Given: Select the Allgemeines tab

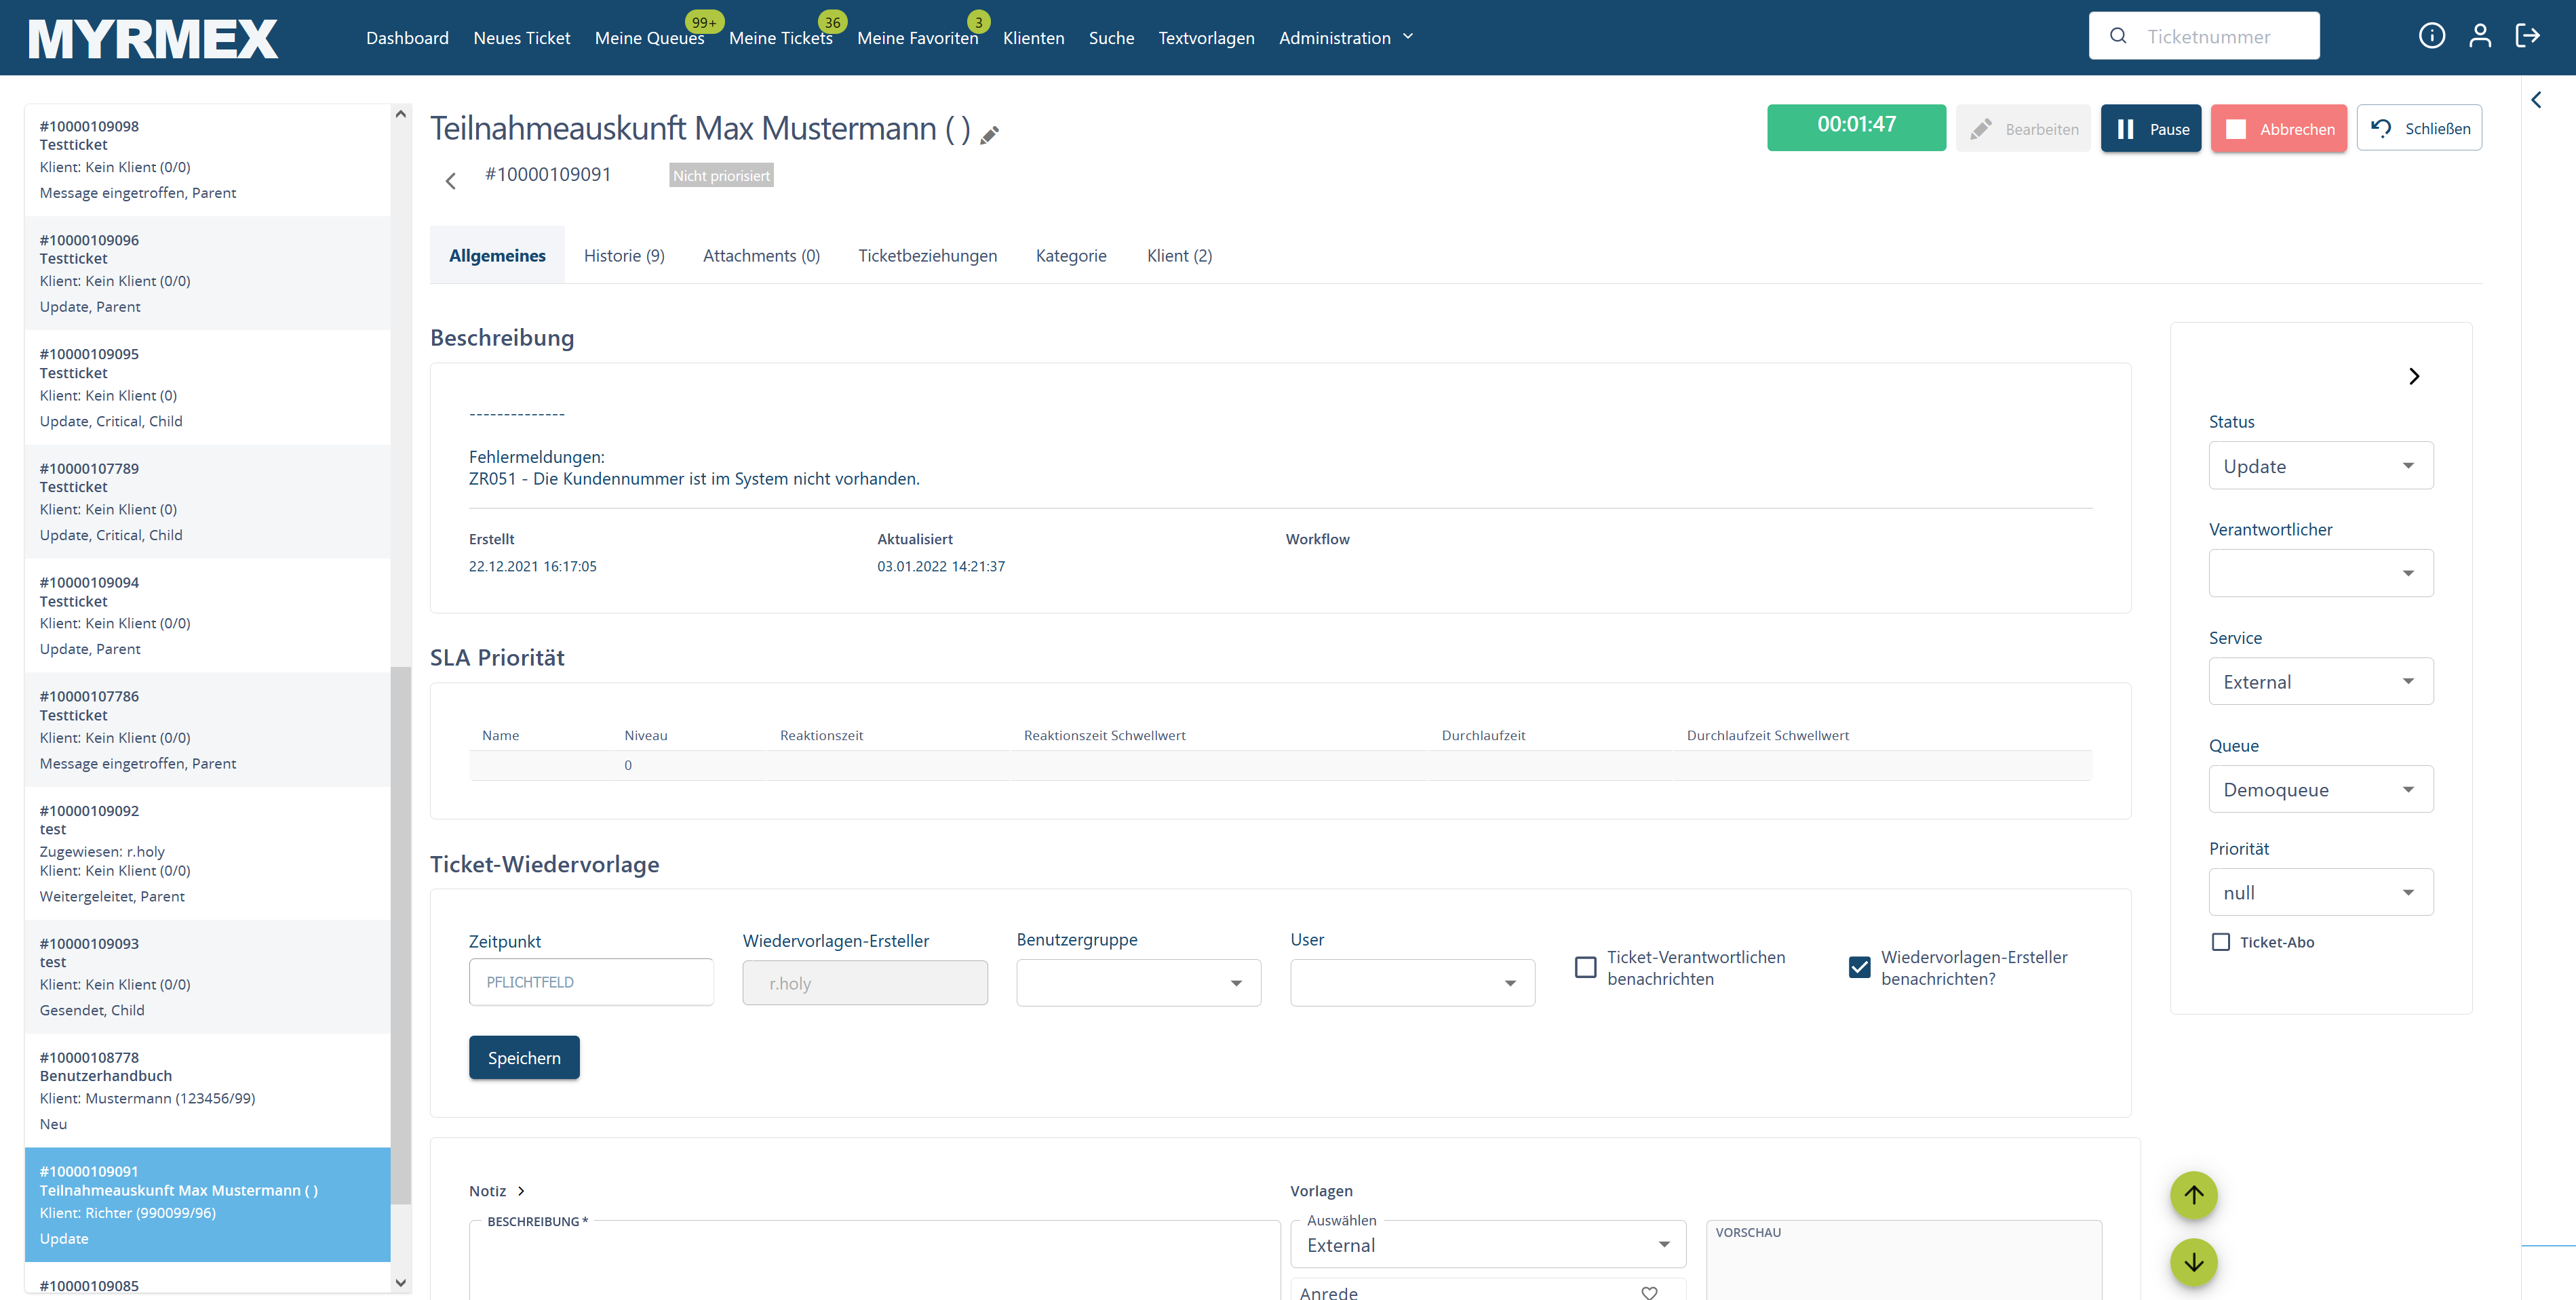Looking at the screenshot, I should [x=497, y=256].
